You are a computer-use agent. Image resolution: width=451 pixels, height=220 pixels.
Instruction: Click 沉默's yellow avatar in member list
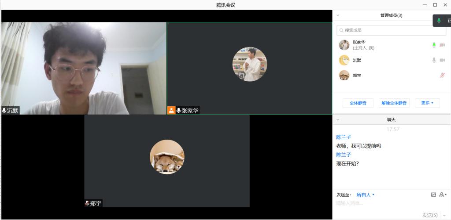[344, 60]
